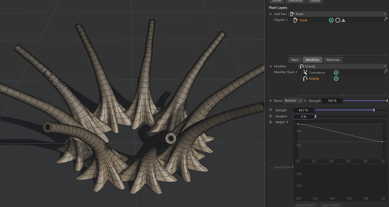
Task: Disable the Gravity modifier's enable toggle
Action: 336,78
